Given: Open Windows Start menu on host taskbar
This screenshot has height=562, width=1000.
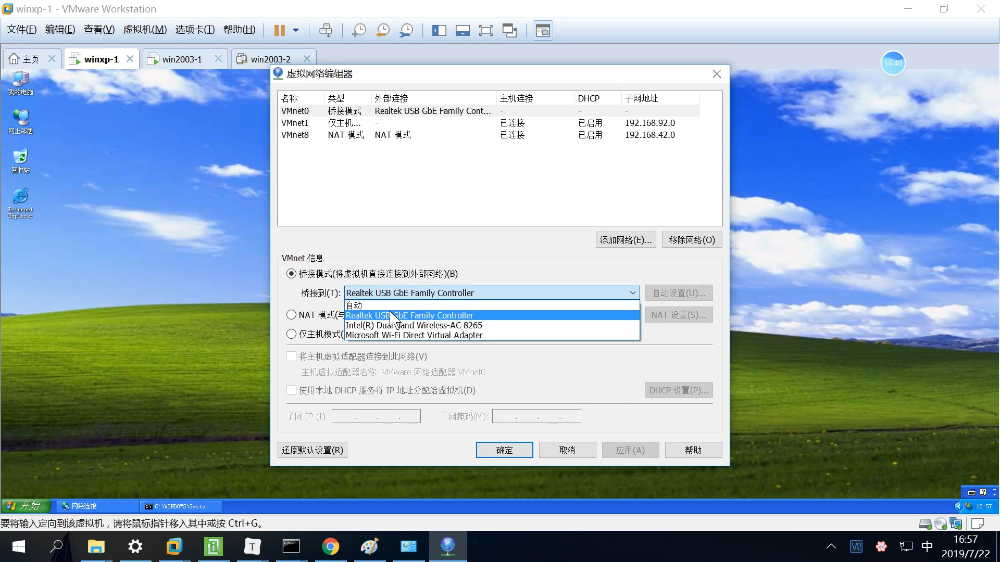Looking at the screenshot, I should point(19,546).
